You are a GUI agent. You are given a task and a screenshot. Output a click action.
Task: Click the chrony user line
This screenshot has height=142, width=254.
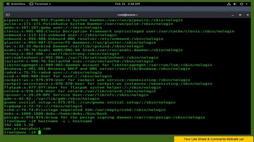coord(62,54)
